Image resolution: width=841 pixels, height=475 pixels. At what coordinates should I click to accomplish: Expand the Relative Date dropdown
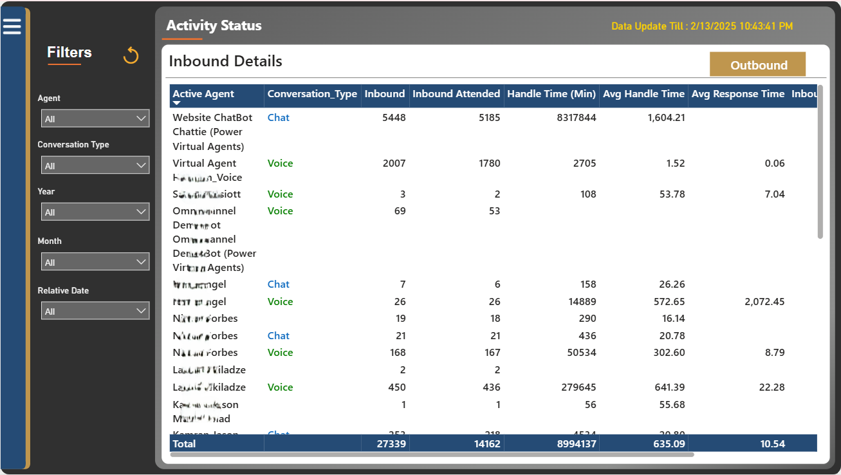pos(95,311)
